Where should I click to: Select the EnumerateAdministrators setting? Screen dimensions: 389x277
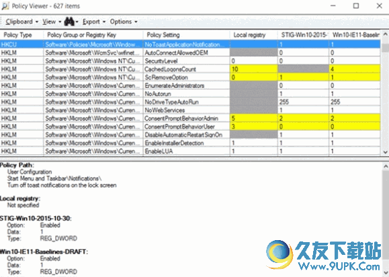(x=175, y=85)
